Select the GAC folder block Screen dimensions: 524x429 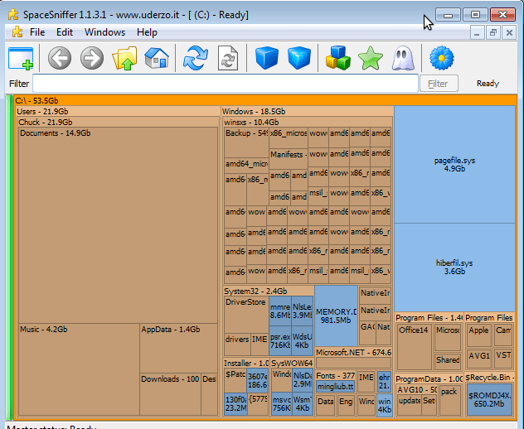click(367, 333)
